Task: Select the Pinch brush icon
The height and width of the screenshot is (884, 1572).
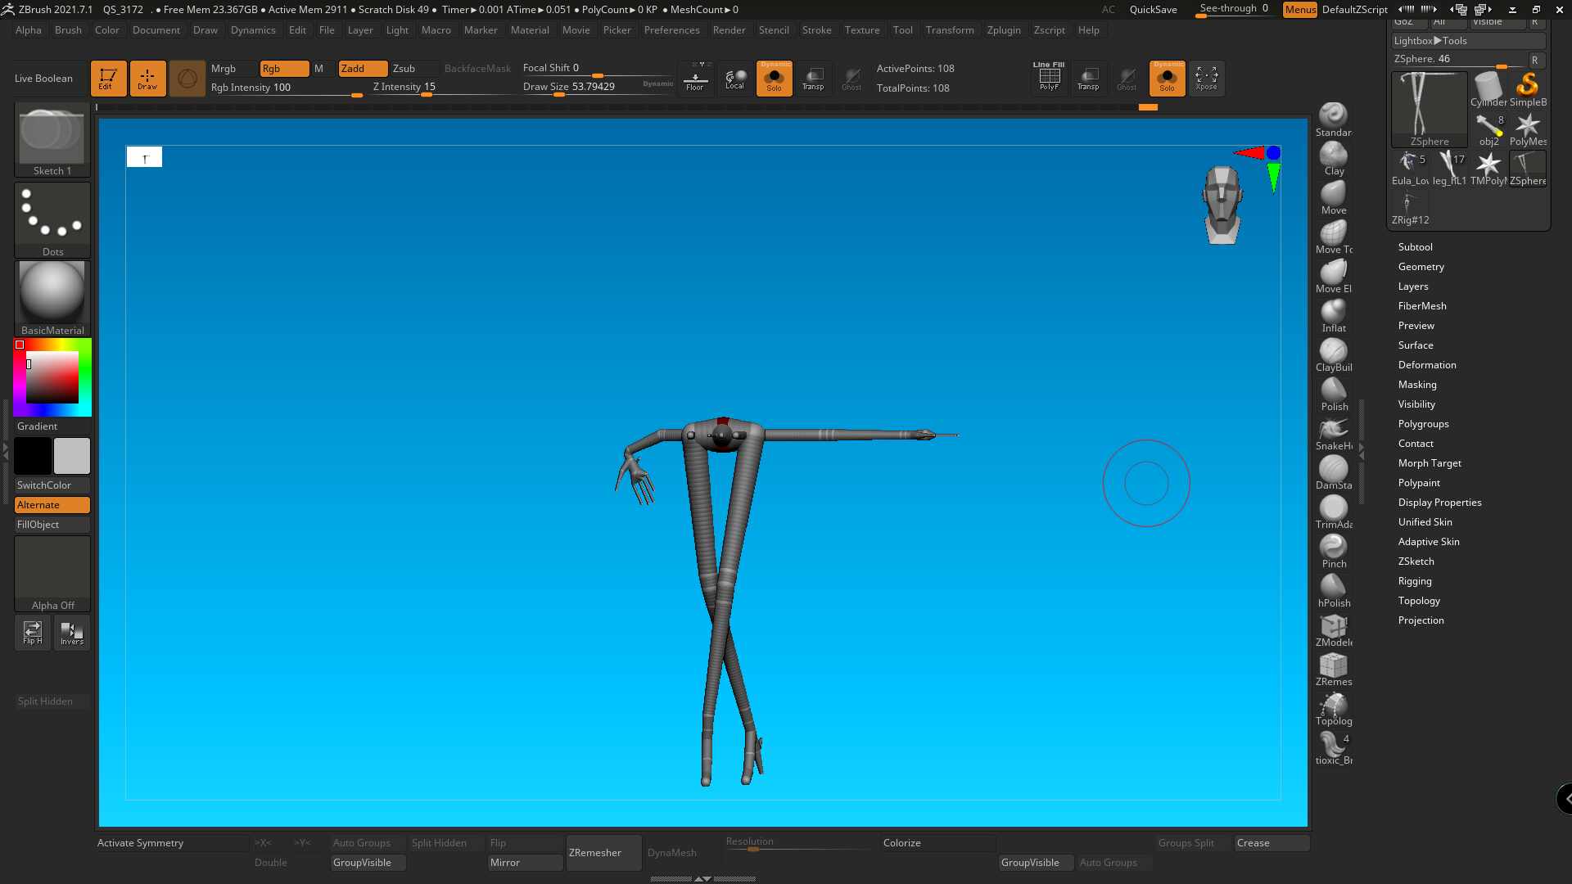Action: (x=1333, y=552)
